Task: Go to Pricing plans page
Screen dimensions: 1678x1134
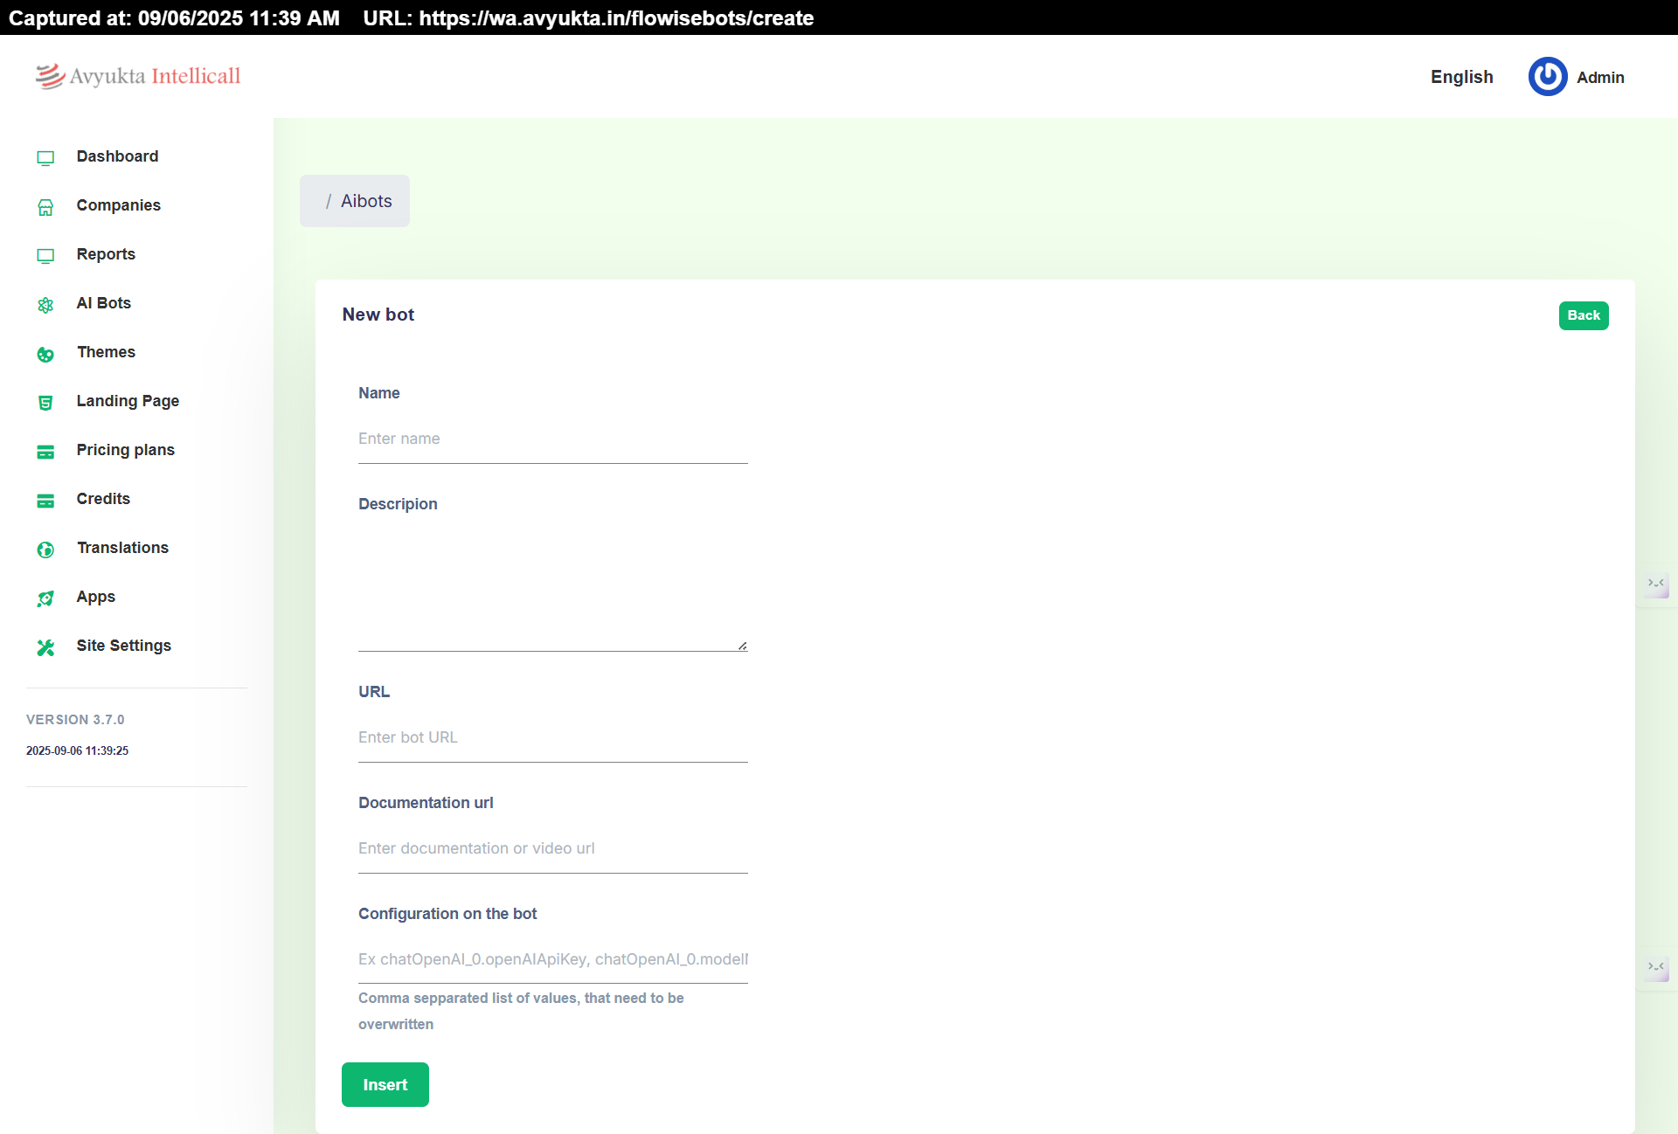Action: [125, 450]
